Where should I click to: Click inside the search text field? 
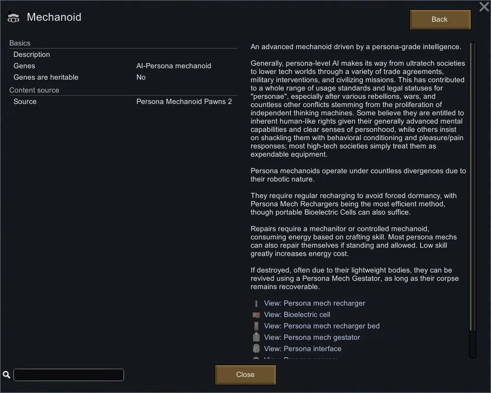69,375
